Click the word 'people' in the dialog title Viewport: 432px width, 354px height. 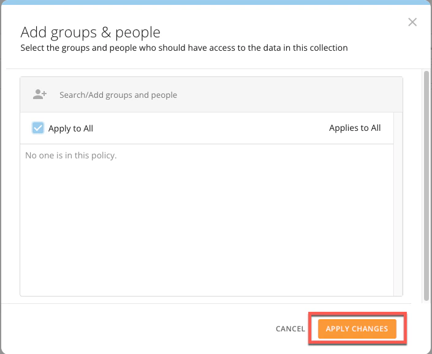(137, 33)
